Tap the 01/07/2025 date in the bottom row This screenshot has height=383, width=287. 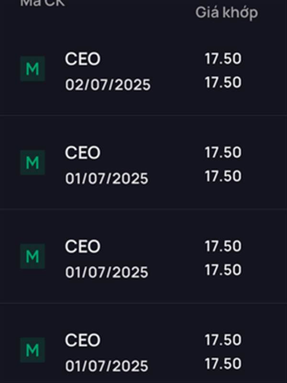106,366
